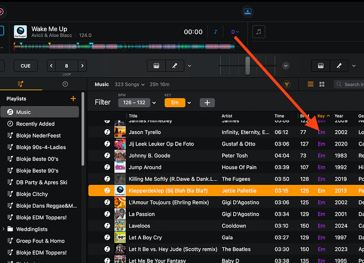Viewport: 364px width, 263px height.
Task: Click the download icon in top bar
Action: tap(248, 12)
